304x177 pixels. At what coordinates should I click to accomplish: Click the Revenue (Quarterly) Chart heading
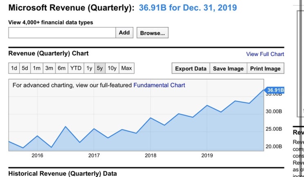pyautogui.click(x=48, y=53)
